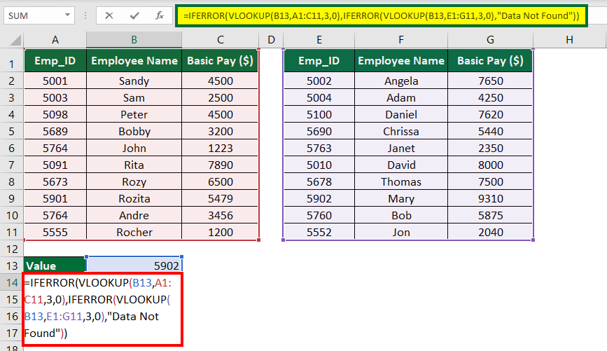
Task: Select row 5 header
Action: (x=12, y=131)
